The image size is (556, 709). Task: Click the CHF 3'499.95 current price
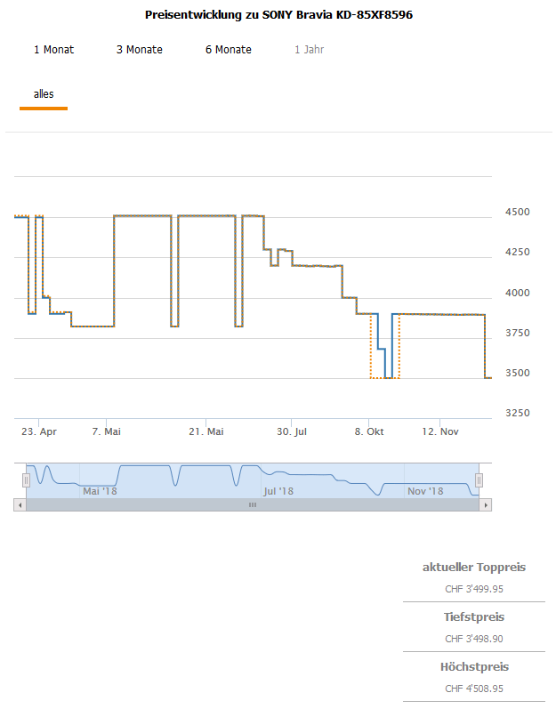(474, 589)
